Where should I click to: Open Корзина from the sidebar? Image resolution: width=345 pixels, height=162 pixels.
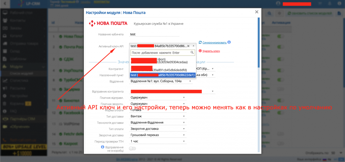coord(24,104)
